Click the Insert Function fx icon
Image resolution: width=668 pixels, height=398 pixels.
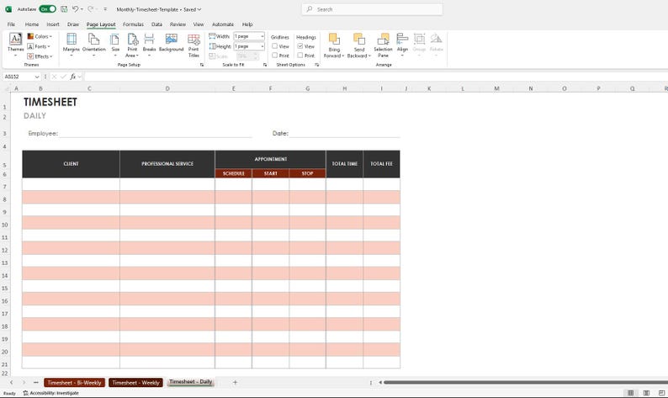(x=73, y=77)
